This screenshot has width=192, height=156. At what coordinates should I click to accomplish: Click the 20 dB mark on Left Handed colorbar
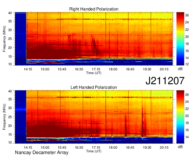click(x=187, y=116)
